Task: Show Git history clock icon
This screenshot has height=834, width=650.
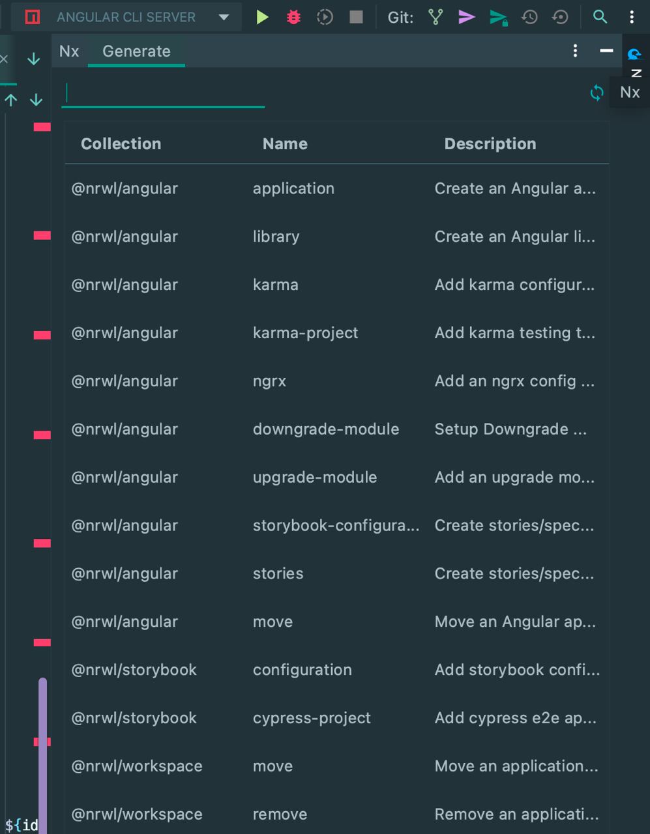Action: point(529,17)
